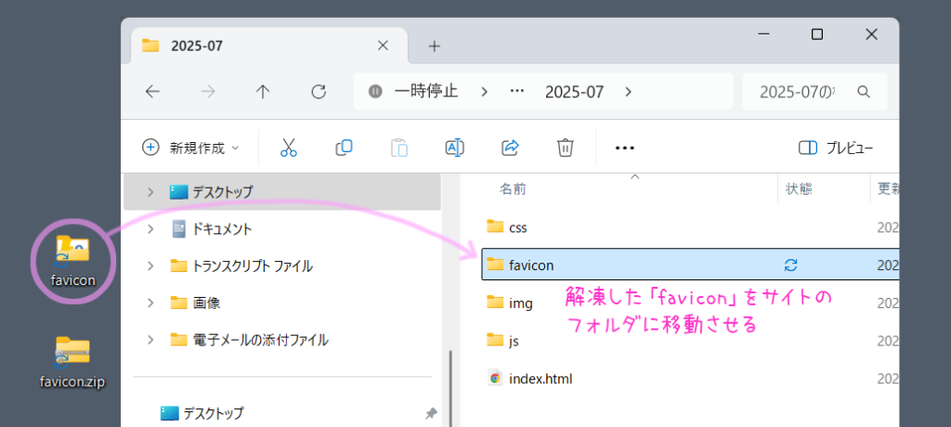Viewport: 951px width, 427px height.
Task: Click the sync status icon of favicon row
Action: (791, 265)
